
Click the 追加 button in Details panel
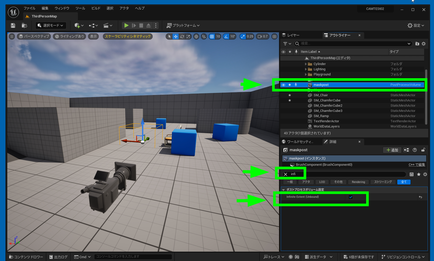[392, 150]
